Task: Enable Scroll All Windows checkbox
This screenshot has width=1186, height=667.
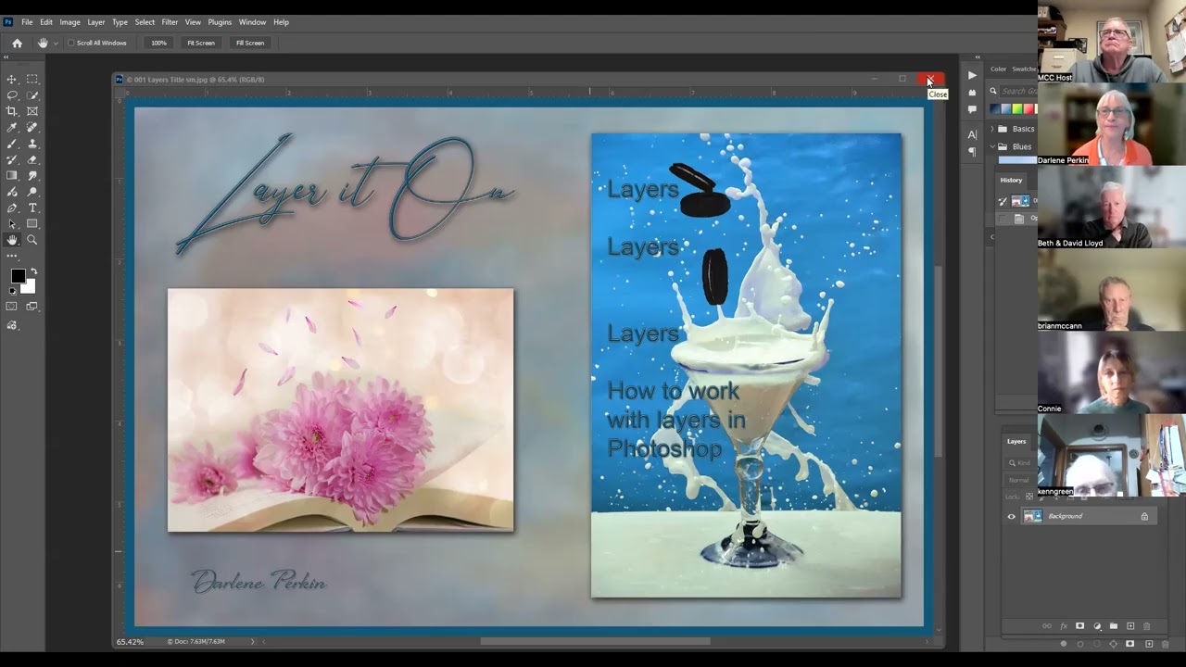Action: [x=71, y=43]
